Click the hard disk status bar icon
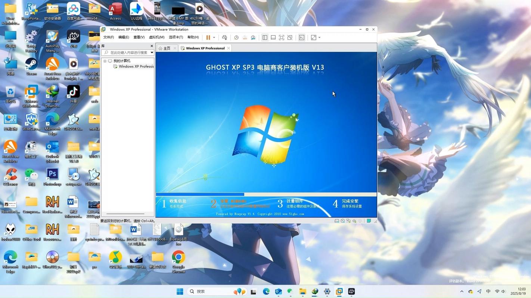Viewport: 531px width, 298px height. [x=336, y=221]
